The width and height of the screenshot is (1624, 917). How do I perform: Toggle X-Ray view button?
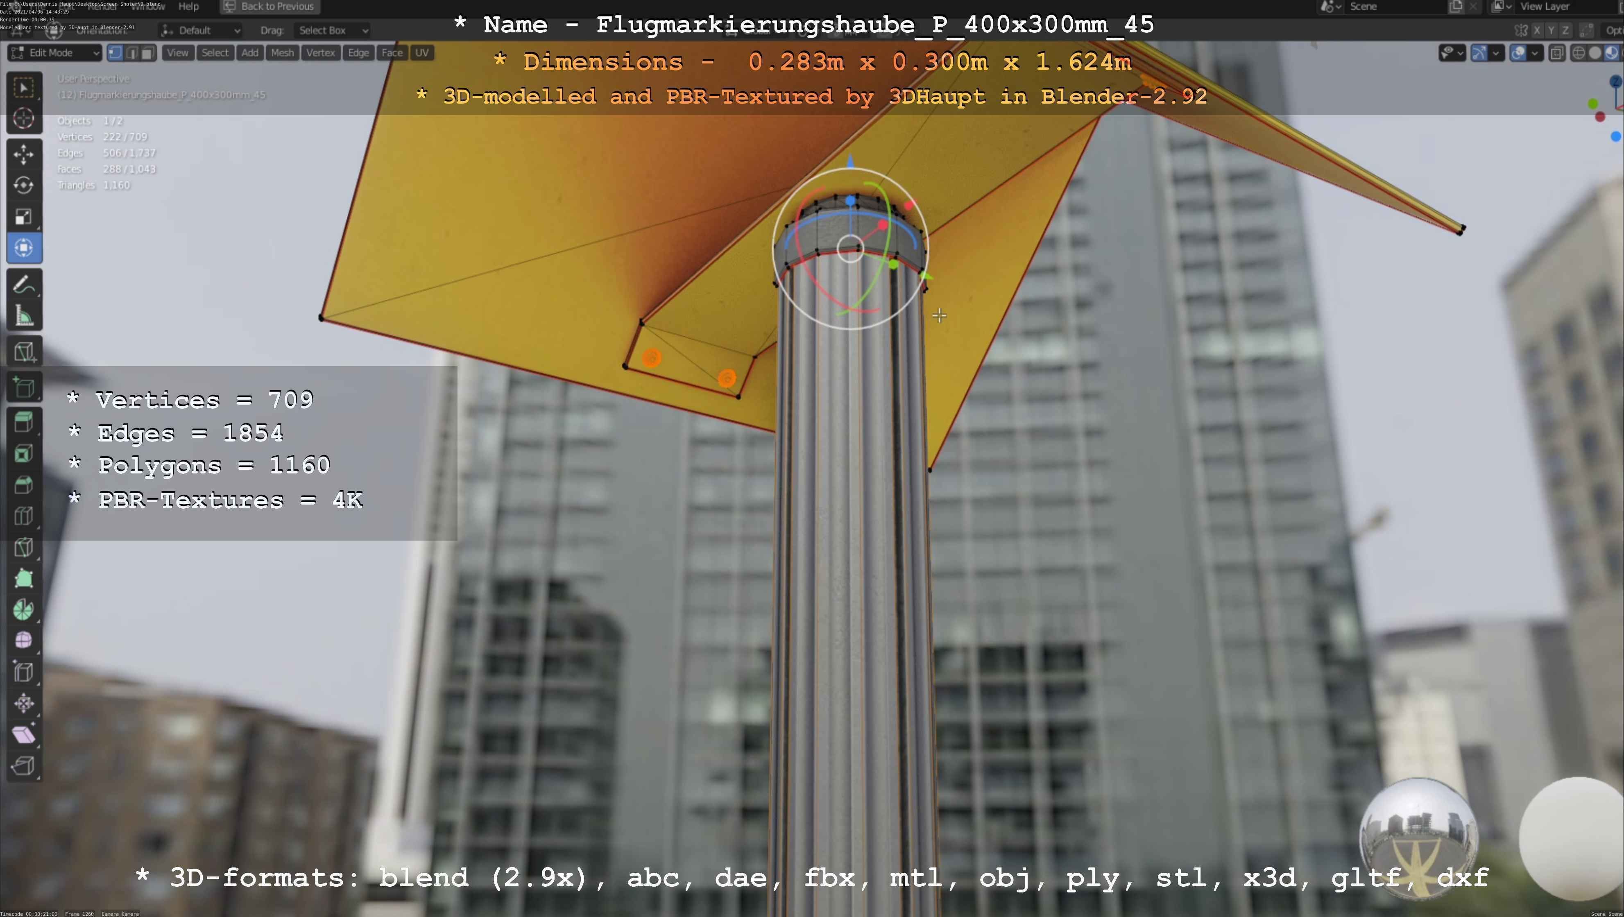pos(1556,53)
